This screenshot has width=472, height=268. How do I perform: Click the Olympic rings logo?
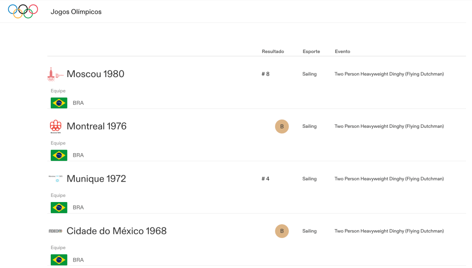[23, 11]
